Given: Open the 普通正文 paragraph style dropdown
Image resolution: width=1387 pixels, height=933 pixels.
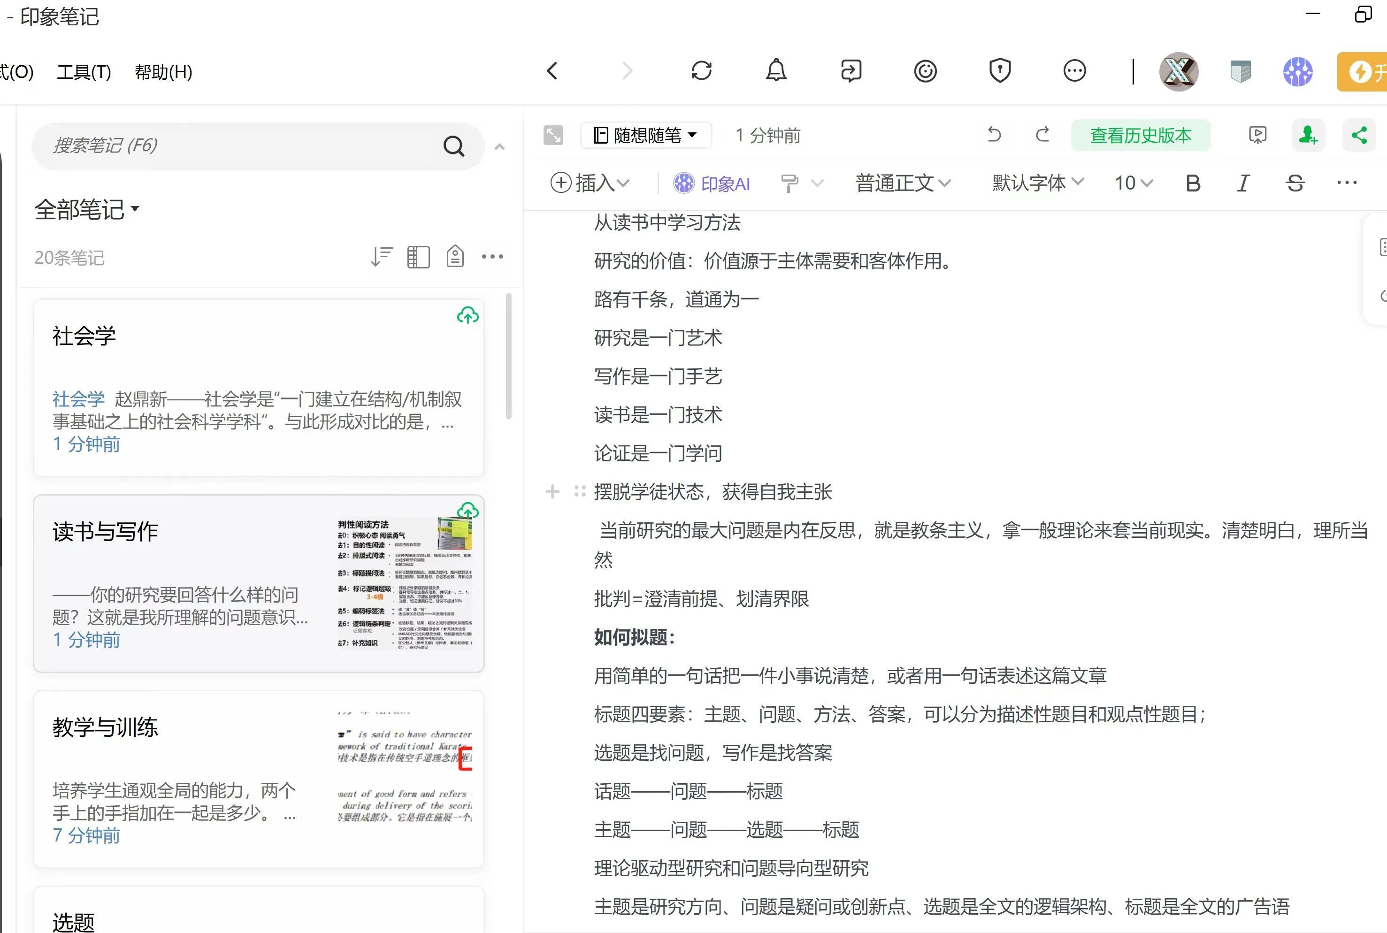Looking at the screenshot, I should pyautogui.click(x=903, y=183).
